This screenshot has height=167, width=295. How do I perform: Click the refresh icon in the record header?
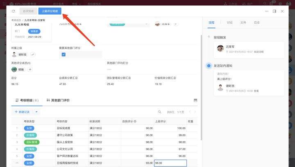point(14,11)
